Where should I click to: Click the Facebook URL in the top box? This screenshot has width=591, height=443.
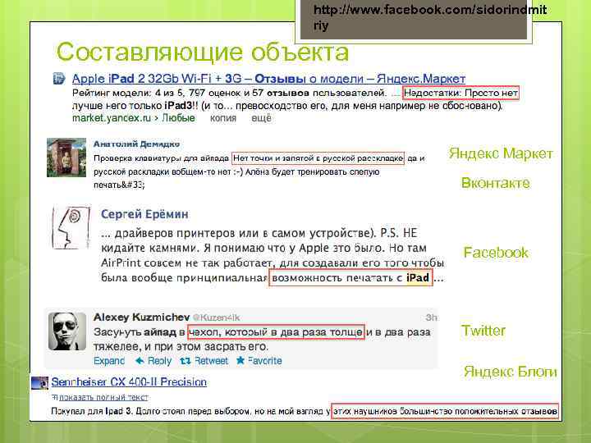tap(429, 17)
